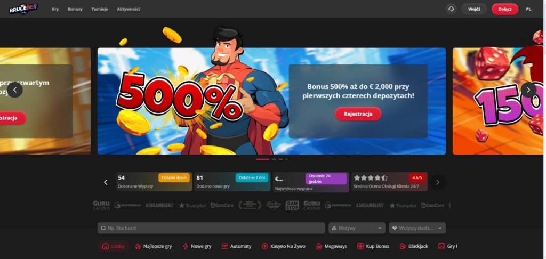
Task: Go to previous banner slide arrow
Action: point(15,90)
